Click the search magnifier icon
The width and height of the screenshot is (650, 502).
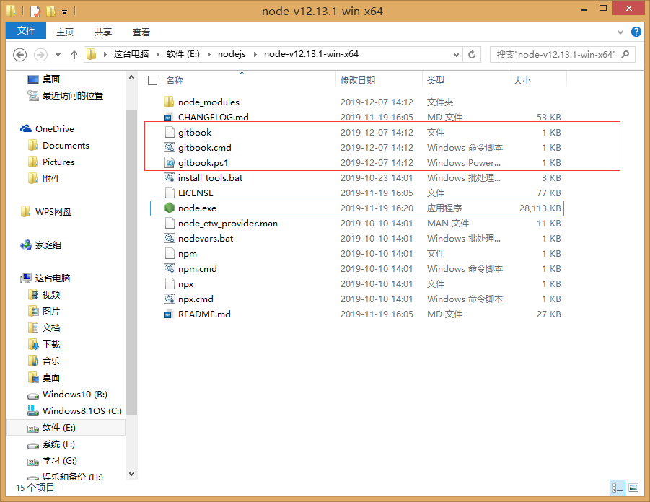coord(625,54)
